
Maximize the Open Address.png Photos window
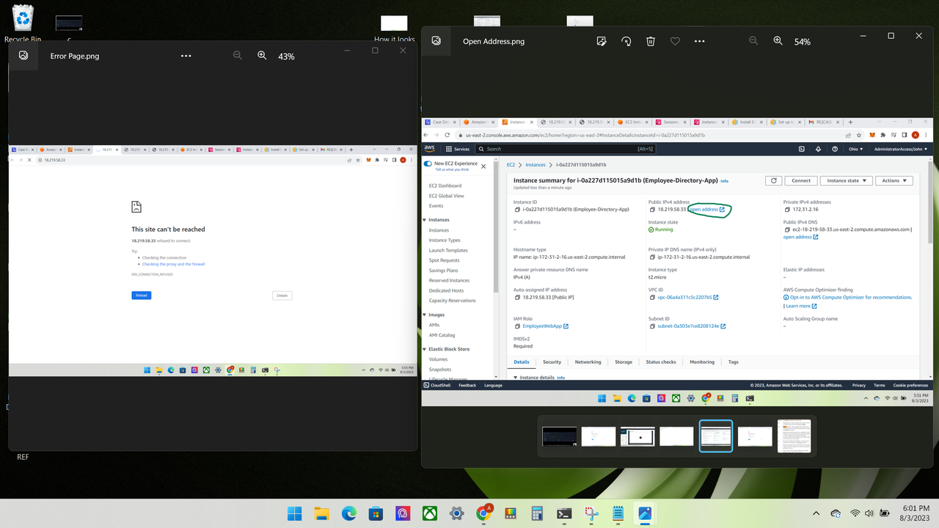pyautogui.click(x=891, y=35)
